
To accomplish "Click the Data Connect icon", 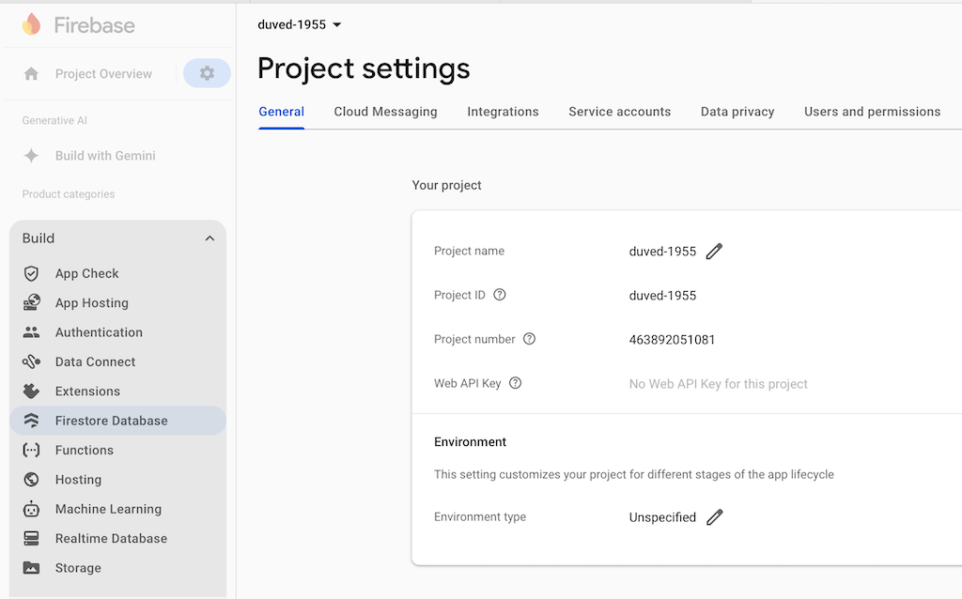I will [31, 361].
